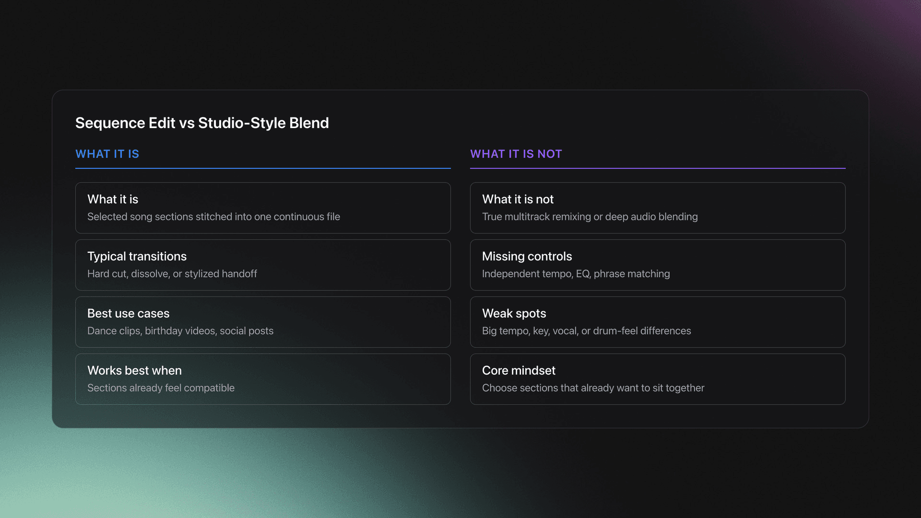Open the "What it is" card
Viewport: 921px width, 518px height.
coord(262,208)
